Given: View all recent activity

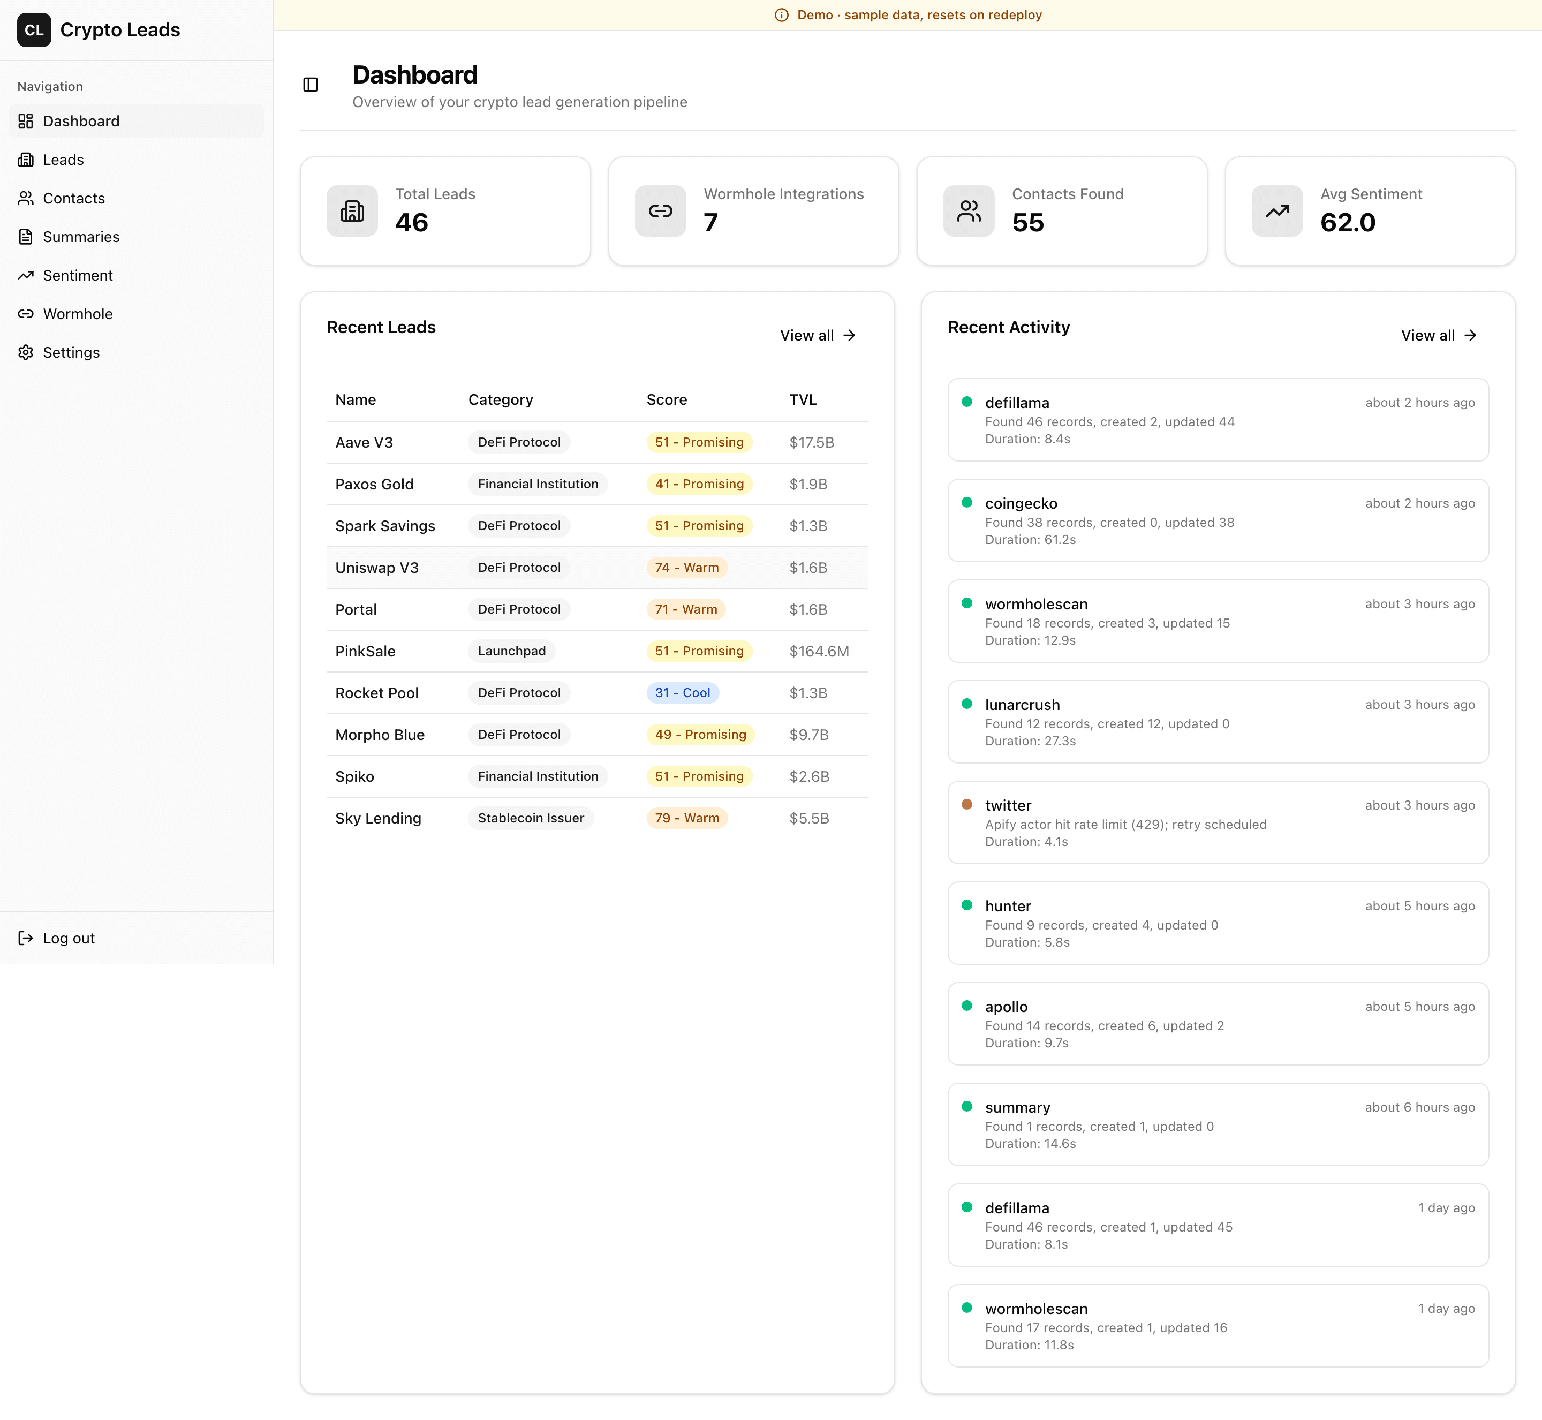Looking at the screenshot, I should point(1438,335).
